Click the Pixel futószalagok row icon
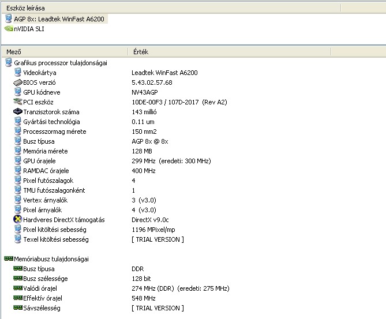The width and height of the screenshot is (386, 319). click(18, 181)
